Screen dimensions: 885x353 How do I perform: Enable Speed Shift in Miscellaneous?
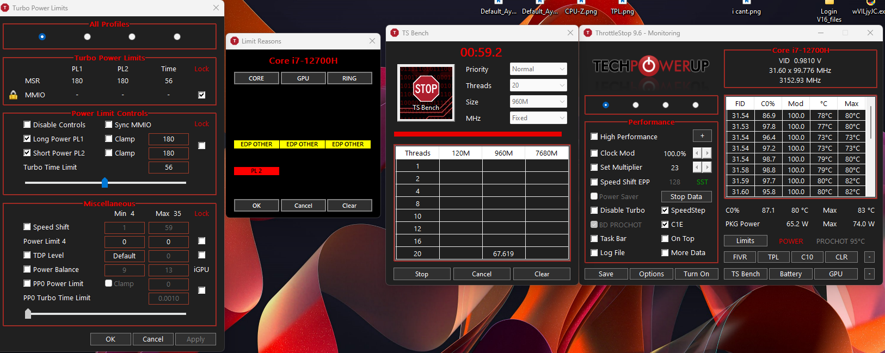click(x=27, y=227)
